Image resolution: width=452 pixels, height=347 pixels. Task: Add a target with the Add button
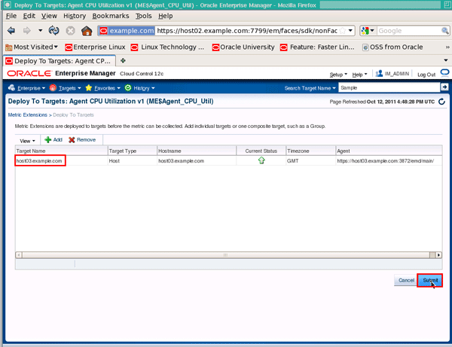[53, 140]
